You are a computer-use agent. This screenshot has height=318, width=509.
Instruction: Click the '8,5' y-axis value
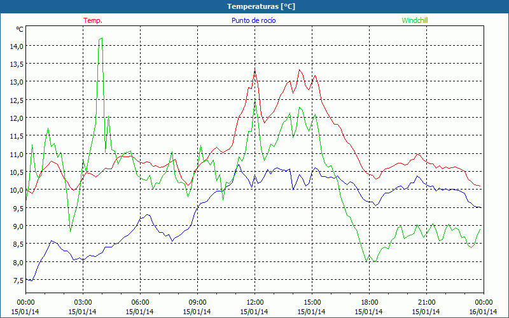tap(18, 244)
